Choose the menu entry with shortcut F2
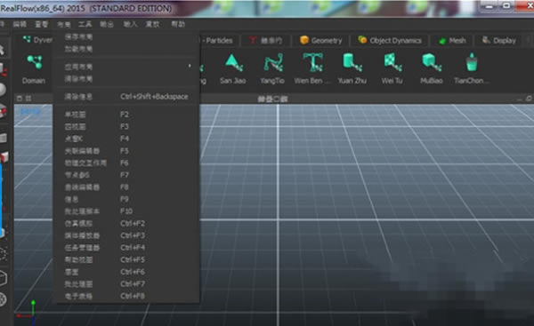 126,115
